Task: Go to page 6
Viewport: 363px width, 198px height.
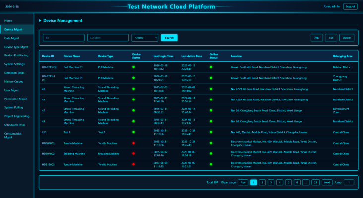Action: click(297, 182)
